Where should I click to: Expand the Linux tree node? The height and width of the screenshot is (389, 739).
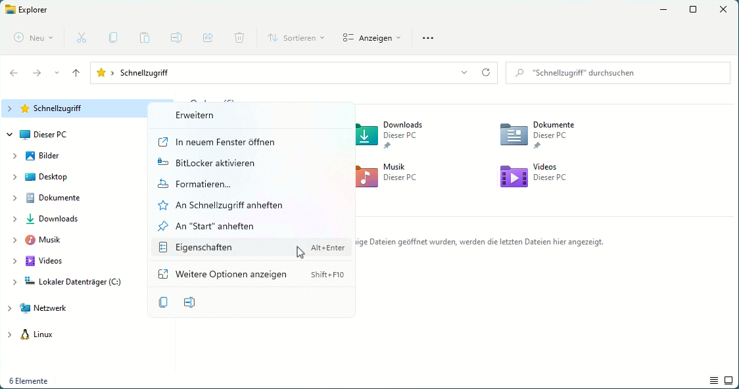[x=9, y=335]
